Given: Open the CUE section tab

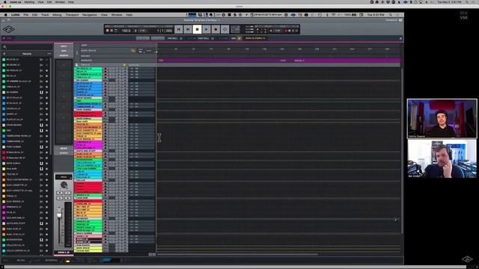Looking at the screenshot, I should [x=64, y=51].
